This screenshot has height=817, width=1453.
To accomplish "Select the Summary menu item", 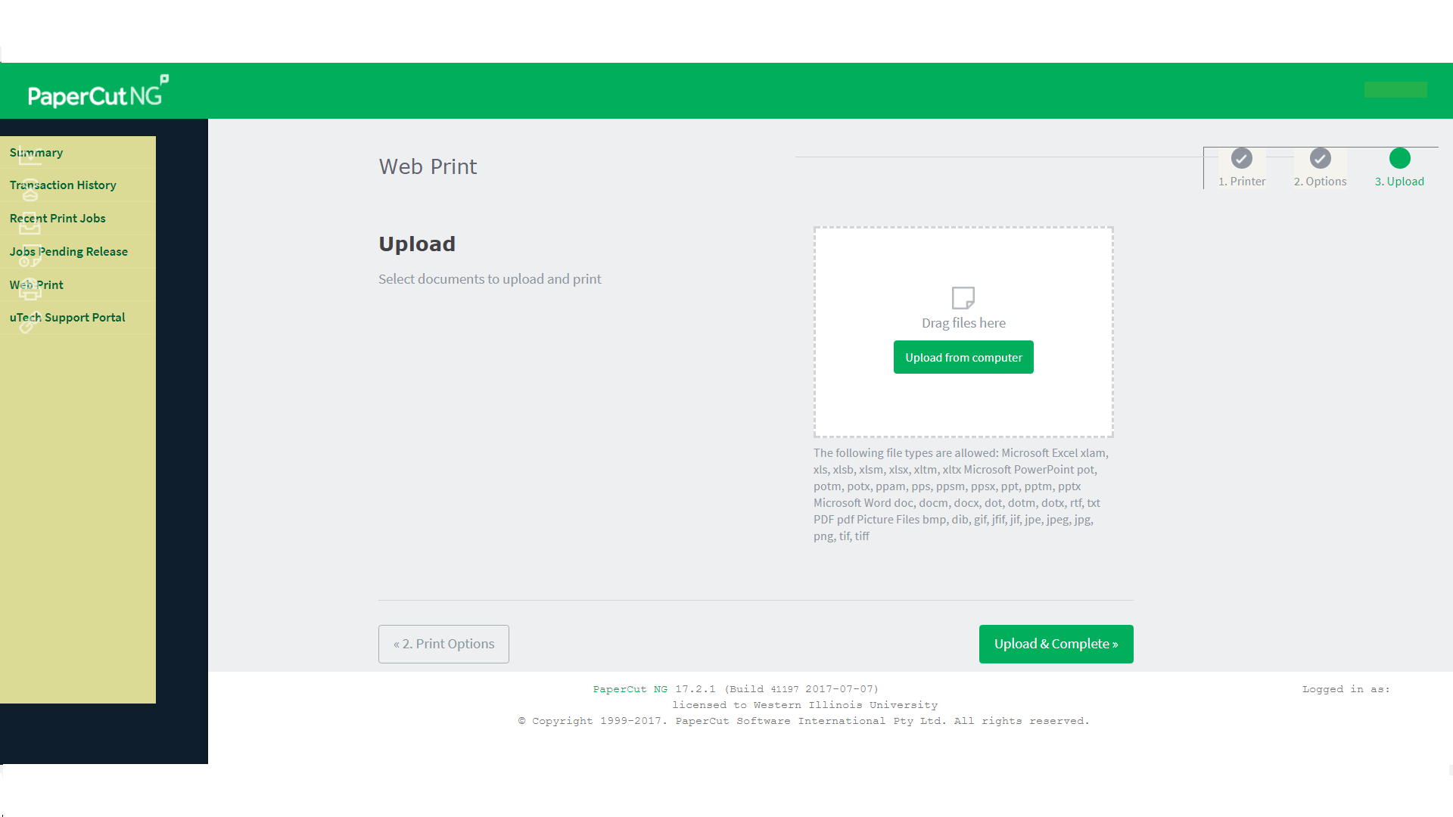I will (36, 151).
